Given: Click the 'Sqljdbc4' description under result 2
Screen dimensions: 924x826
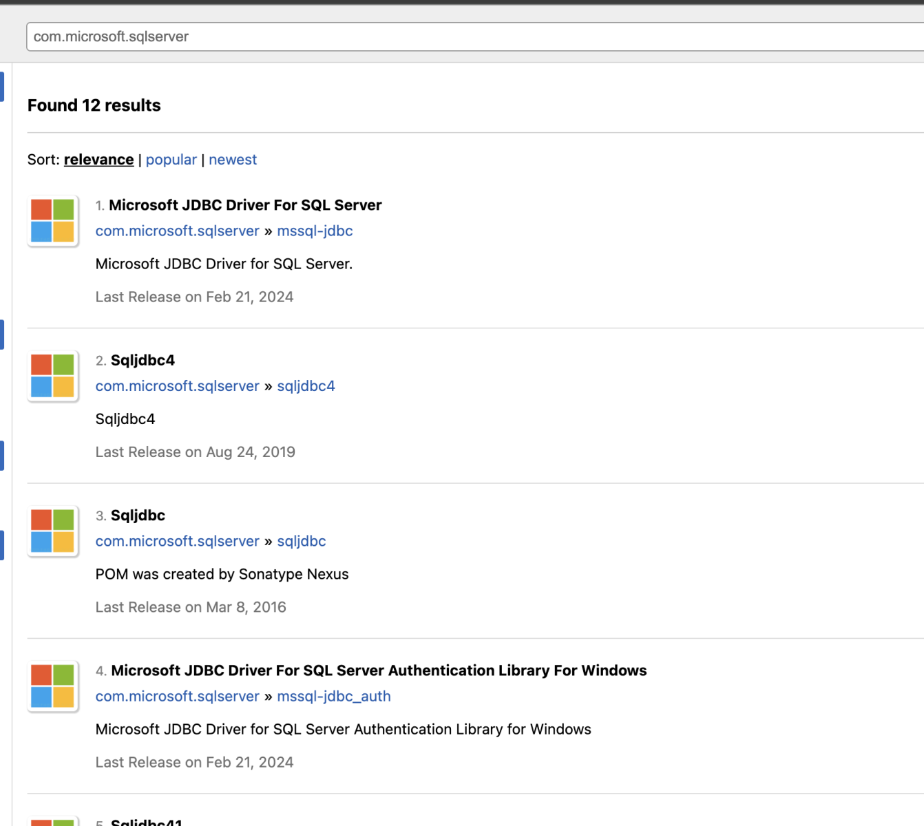Looking at the screenshot, I should (x=125, y=419).
